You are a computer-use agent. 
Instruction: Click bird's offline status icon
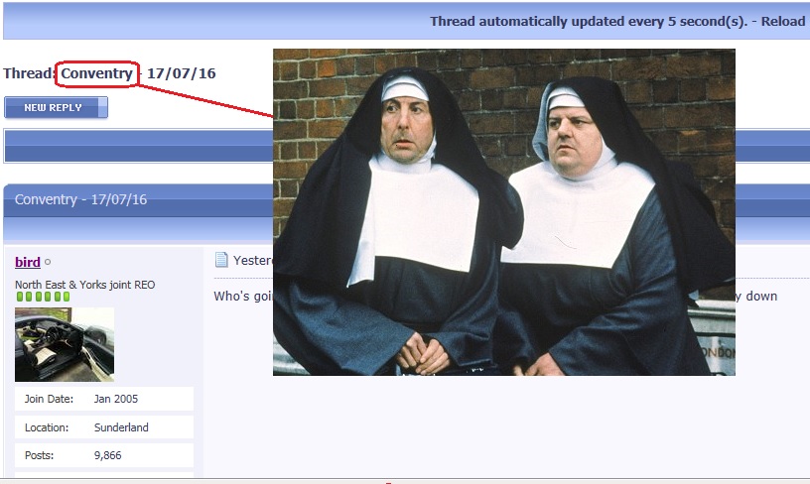pyautogui.click(x=48, y=263)
